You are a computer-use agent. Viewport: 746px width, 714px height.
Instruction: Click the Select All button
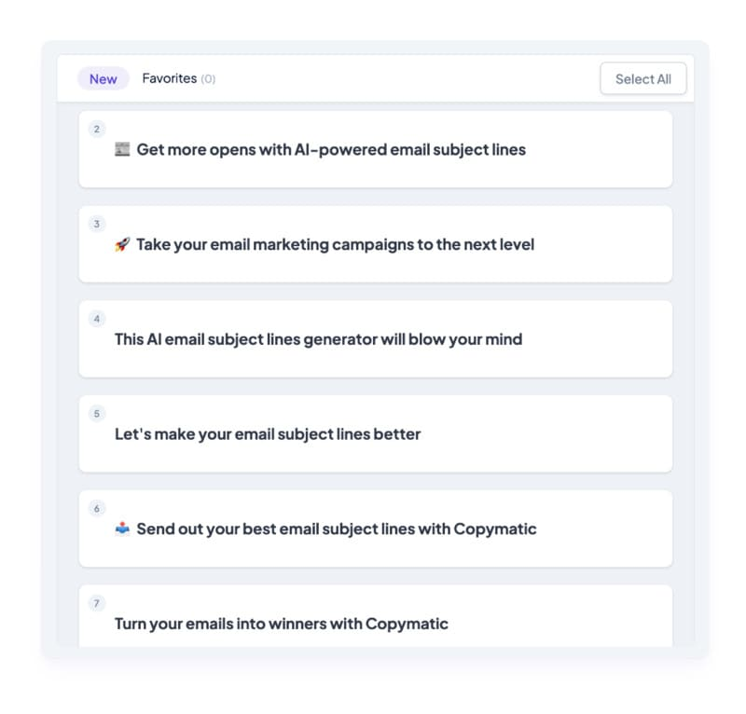click(642, 78)
